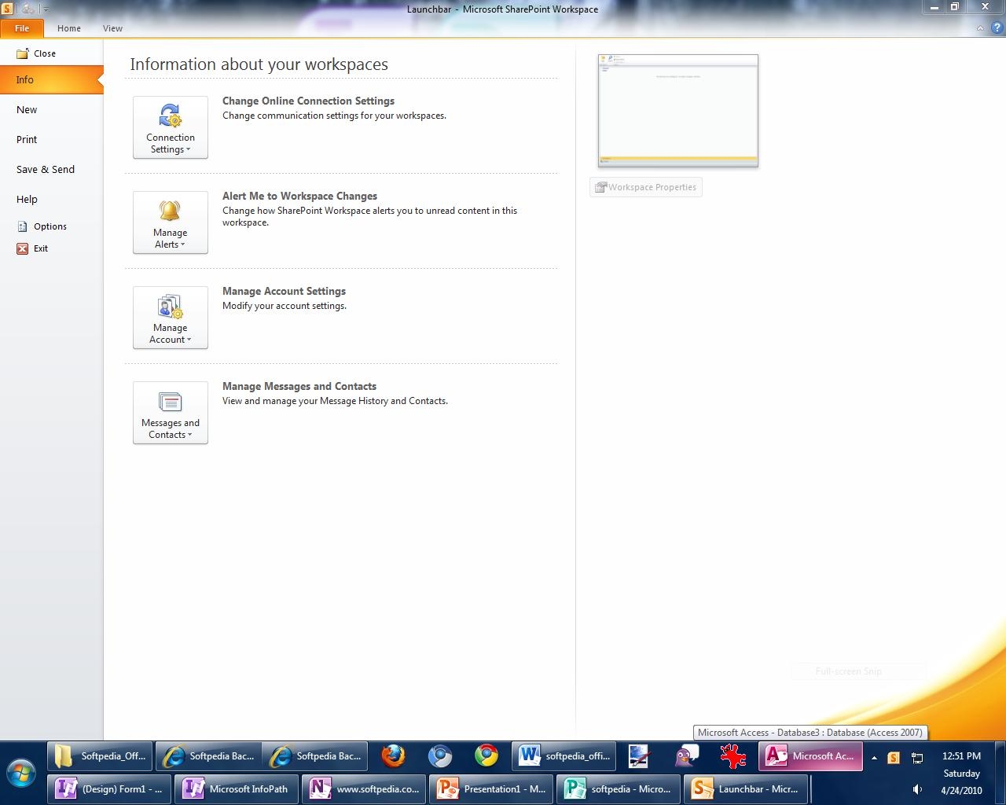
Task: Switch to the View ribbon tab
Action: click(112, 28)
